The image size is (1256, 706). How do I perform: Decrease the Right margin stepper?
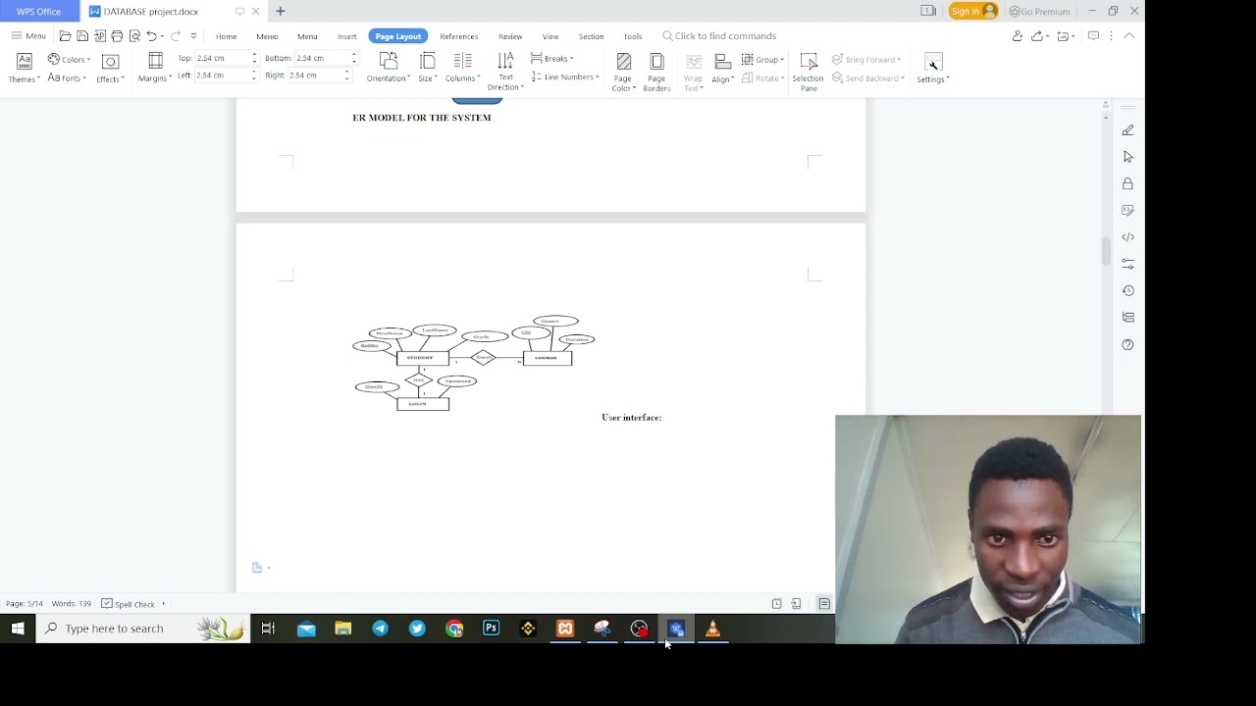click(346, 78)
